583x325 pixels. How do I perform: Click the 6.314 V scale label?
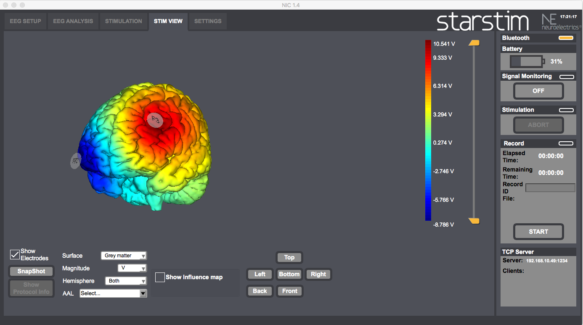(x=443, y=86)
